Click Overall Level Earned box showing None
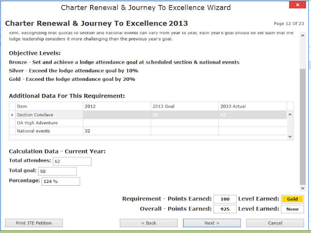 click(x=292, y=209)
